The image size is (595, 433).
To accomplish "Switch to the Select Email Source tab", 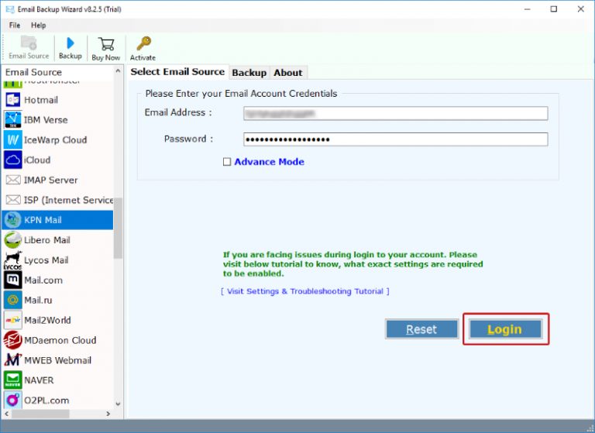I will (177, 72).
